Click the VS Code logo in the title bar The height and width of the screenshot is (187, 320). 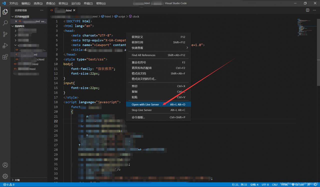point(4,3)
